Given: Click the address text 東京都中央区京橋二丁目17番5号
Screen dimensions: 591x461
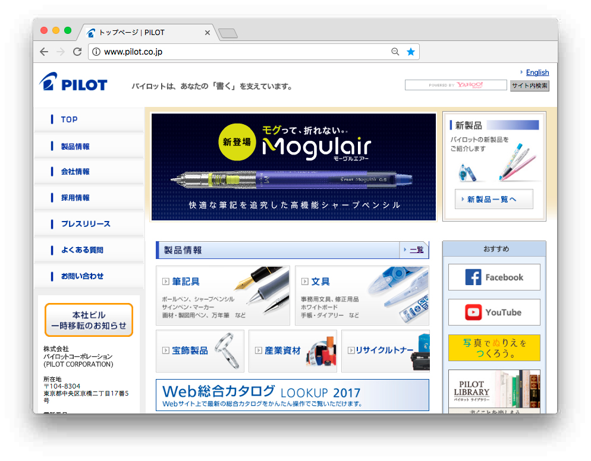Looking at the screenshot, I should pos(86,397).
